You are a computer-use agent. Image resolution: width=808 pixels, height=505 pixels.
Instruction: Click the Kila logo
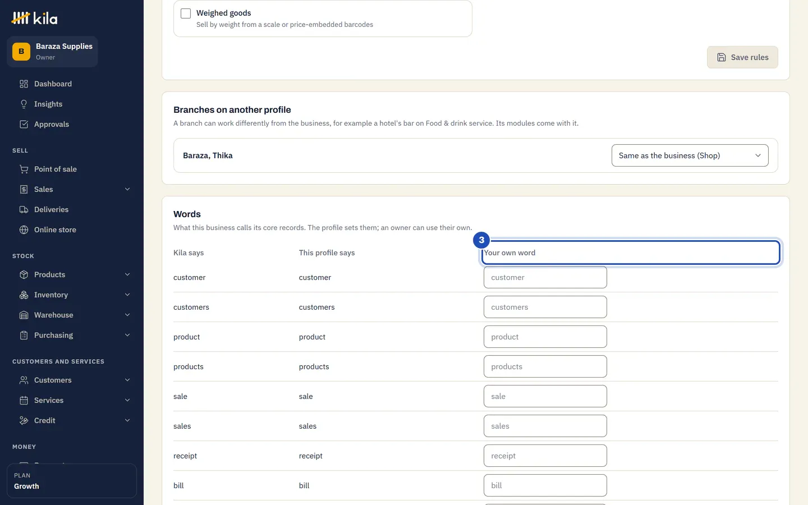pos(34,18)
